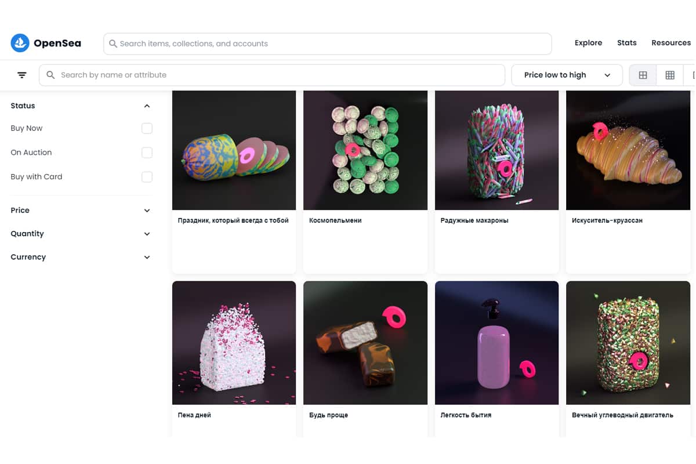Focus the search by name or attribute field
696x464 pixels.
[x=278, y=75]
